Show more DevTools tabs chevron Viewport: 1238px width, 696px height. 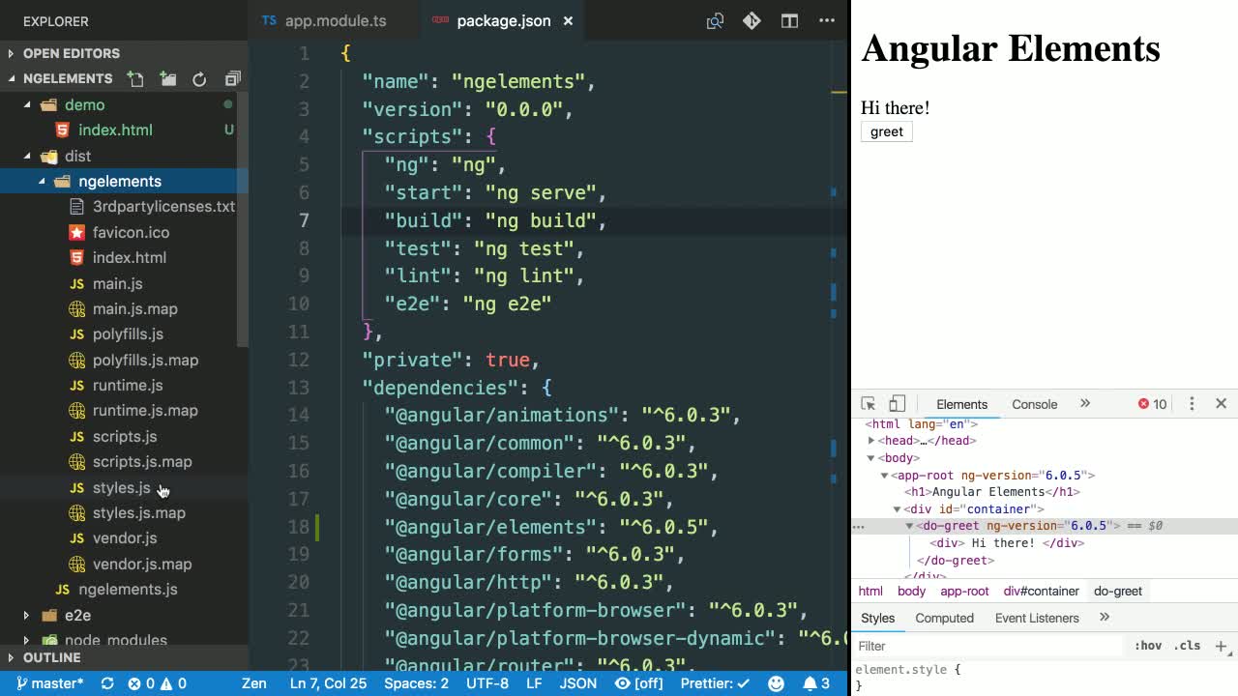tap(1084, 404)
